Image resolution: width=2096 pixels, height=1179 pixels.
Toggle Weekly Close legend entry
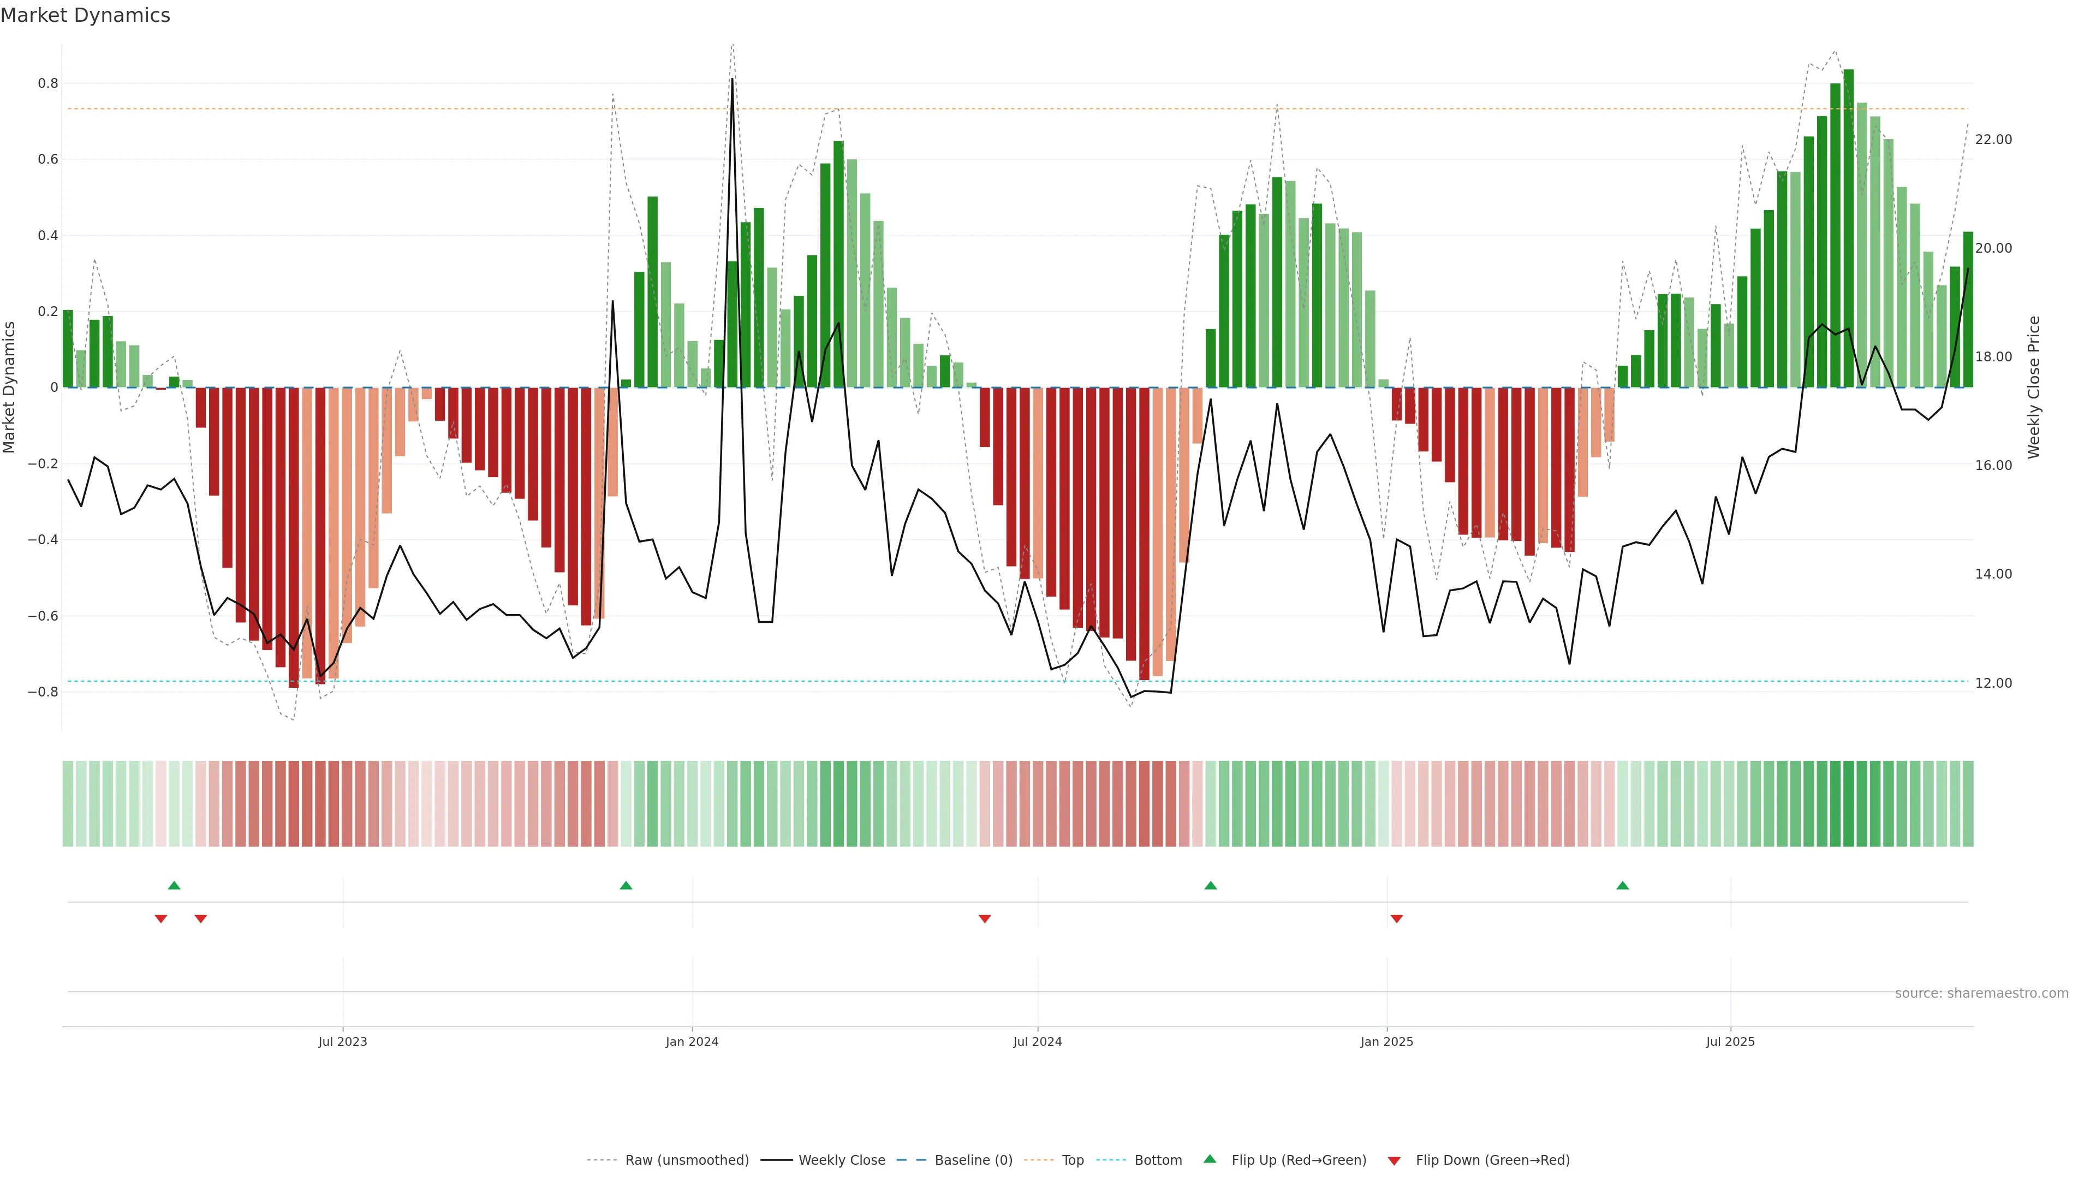tap(841, 1159)
